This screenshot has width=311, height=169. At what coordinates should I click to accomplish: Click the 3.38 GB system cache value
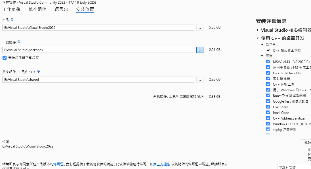(215, 97)
